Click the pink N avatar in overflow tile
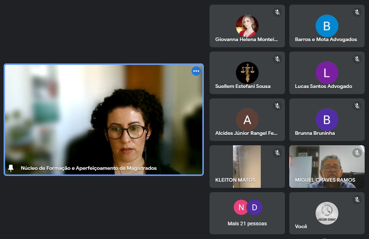Screen dimensions: 369x239 click(241, 207)
